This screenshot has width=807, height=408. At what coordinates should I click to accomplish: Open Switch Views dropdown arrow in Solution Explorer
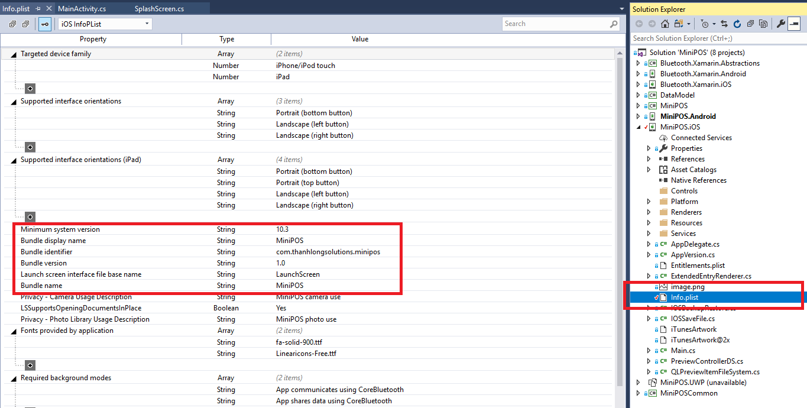click(x=688, y=24)
